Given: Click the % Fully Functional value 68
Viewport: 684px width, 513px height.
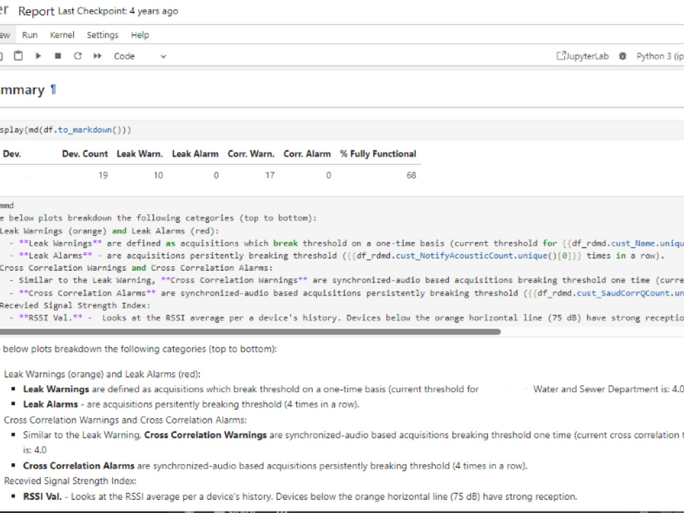Looking at the screenshot, I should click(x=411, y=175).
